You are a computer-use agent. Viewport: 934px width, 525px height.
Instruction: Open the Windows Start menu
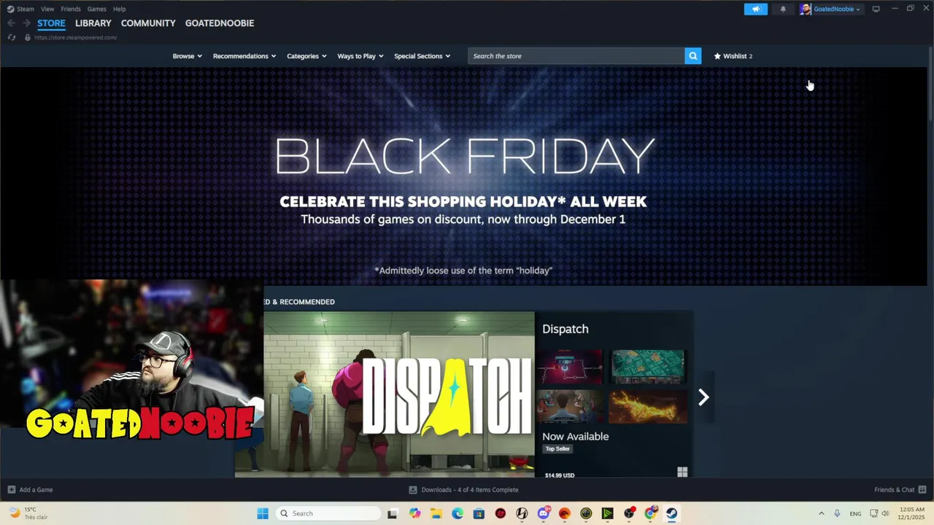point(263,513)
